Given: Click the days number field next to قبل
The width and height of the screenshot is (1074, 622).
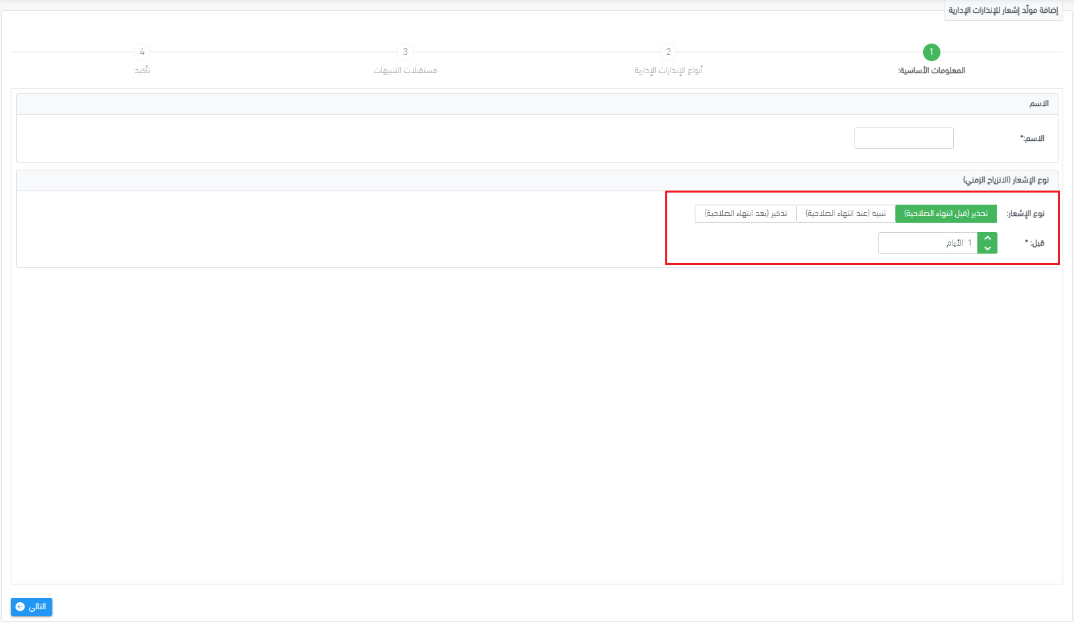Looking at the screenshot, I should pos(928,243).
